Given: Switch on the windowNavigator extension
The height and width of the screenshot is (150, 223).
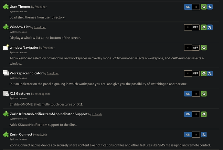Looking at the screenshot, I should (192, 48).
